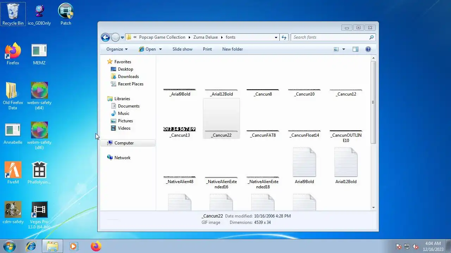This screenshot has width=451, height=253.
Task: Open the Music library
Action: pyautogui.click(x=123, y=113)
